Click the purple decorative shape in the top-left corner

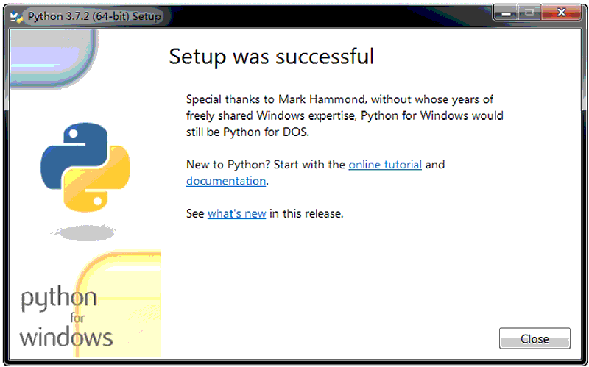[51, 58]
